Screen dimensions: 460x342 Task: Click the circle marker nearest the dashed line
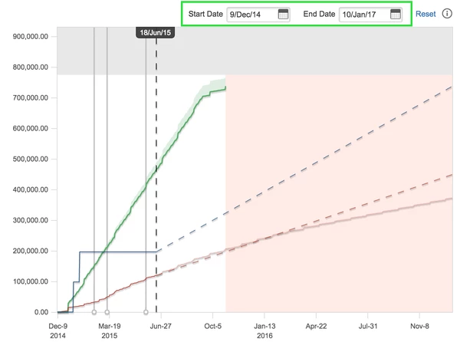(146, 312)
